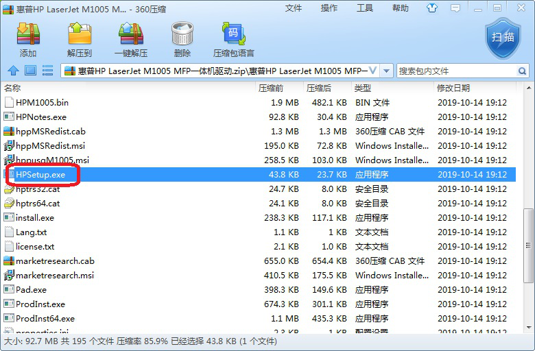Switch to list detail view mode
535x351 pixels.
coord(47,71)
